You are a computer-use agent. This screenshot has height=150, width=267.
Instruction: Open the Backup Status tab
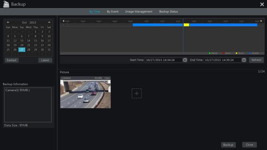coord(168,11)
